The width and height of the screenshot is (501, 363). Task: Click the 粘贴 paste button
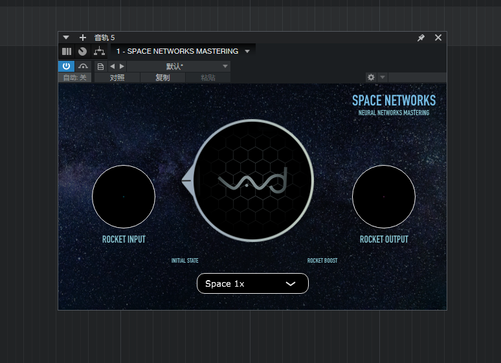pyautogui.click(x=208, y=78)
